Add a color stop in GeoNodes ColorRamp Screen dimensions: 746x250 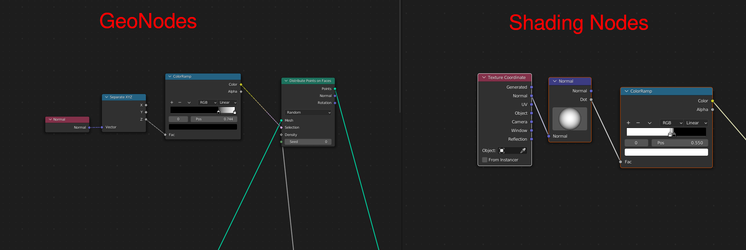pos(172,103)
